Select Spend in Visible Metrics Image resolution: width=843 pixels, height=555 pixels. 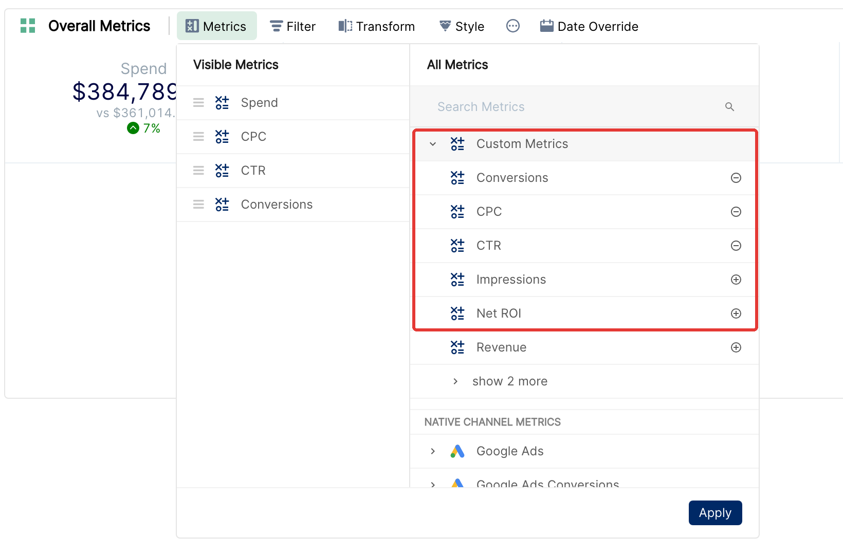[x=293, y=103]
